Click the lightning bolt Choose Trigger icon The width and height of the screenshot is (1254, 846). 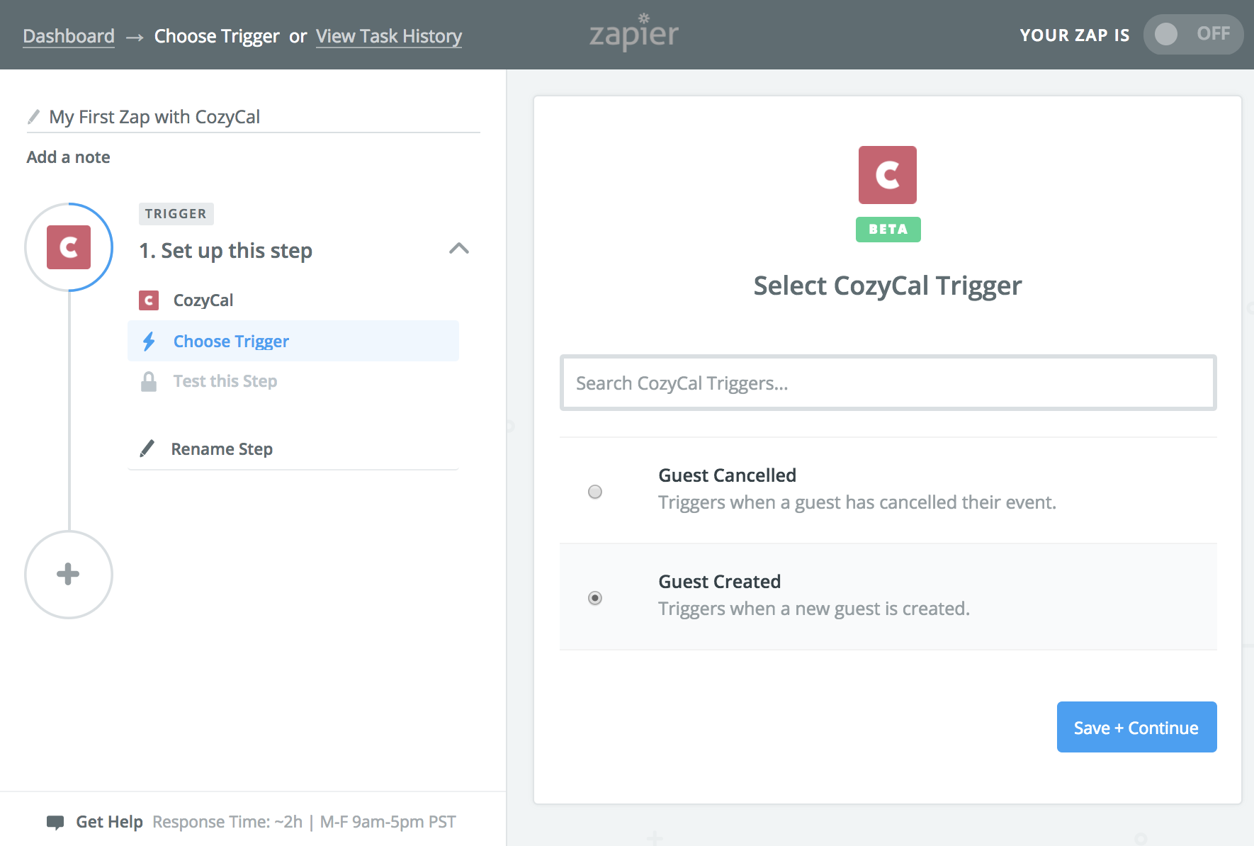coord(149,342)
